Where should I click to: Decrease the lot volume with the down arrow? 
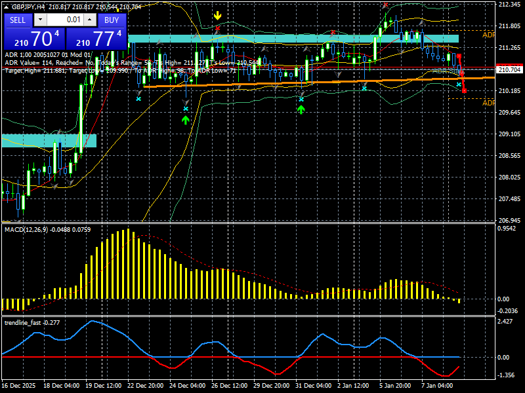40,20
